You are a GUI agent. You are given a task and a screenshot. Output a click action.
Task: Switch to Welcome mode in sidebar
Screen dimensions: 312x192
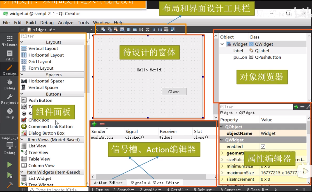10,41
